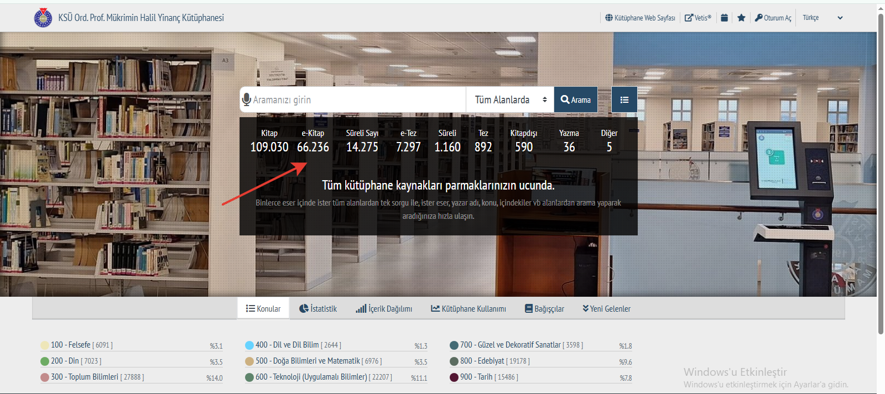Select the İçerik Dağılımı tab
The width and height of the screenshot is (885, 394).
coord(384,309)
